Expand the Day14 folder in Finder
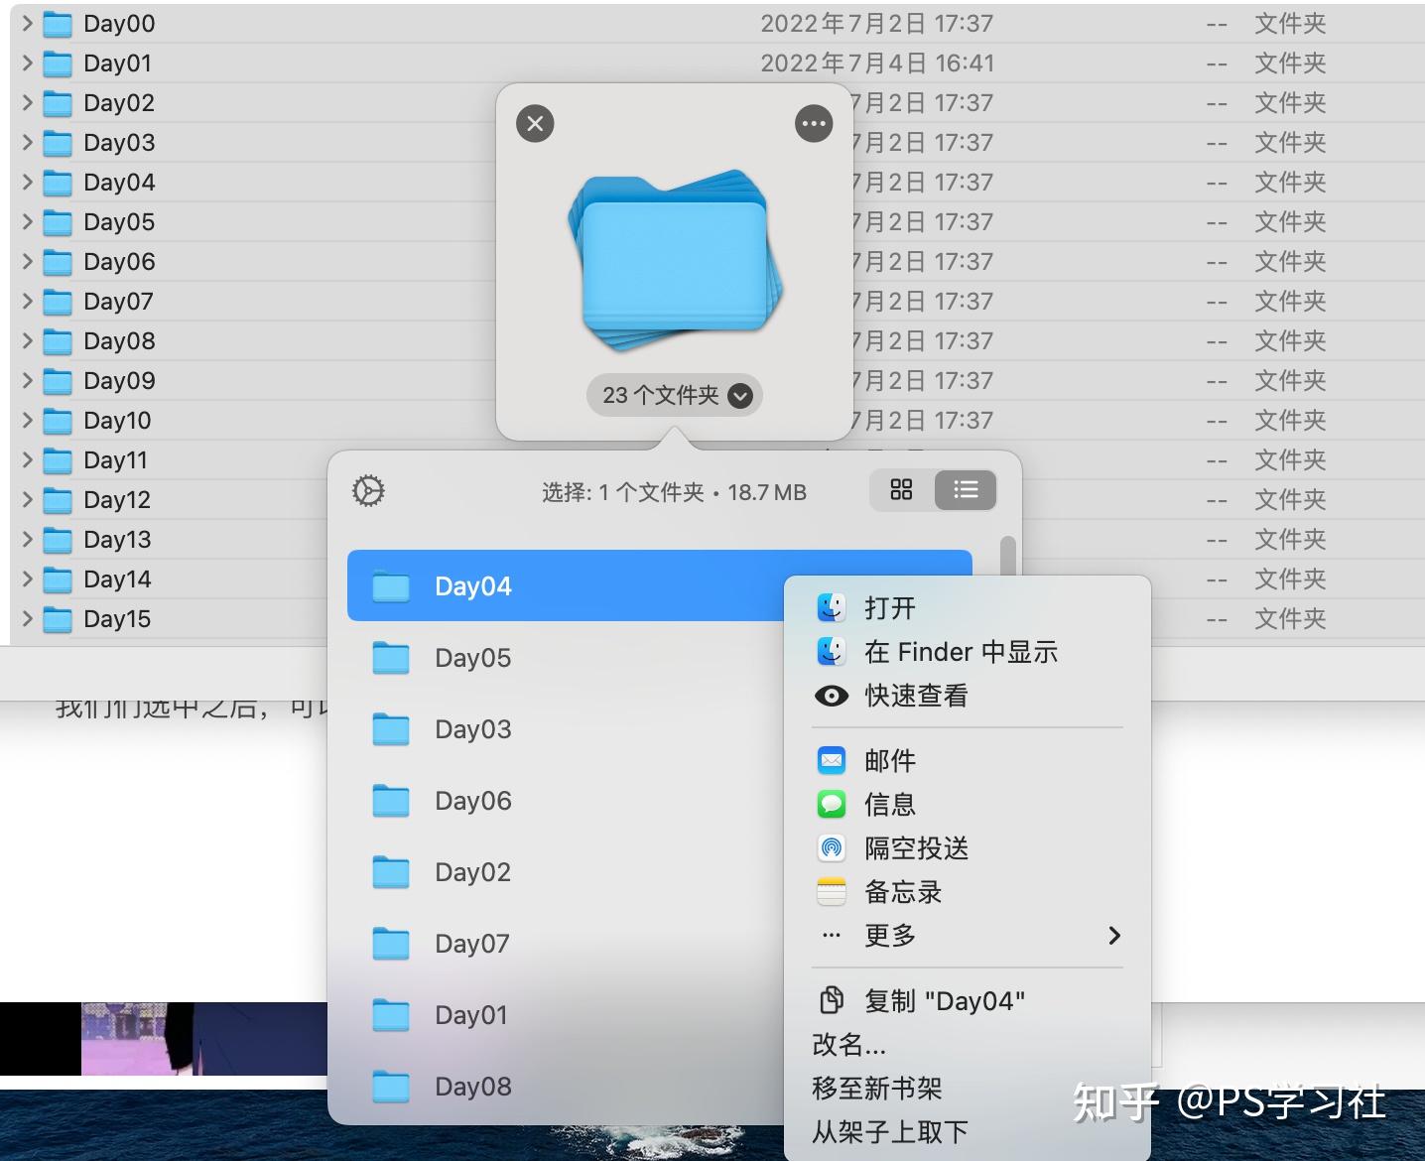Image resolution: width=1425 pixels, height=1161 pixels. 28,579
